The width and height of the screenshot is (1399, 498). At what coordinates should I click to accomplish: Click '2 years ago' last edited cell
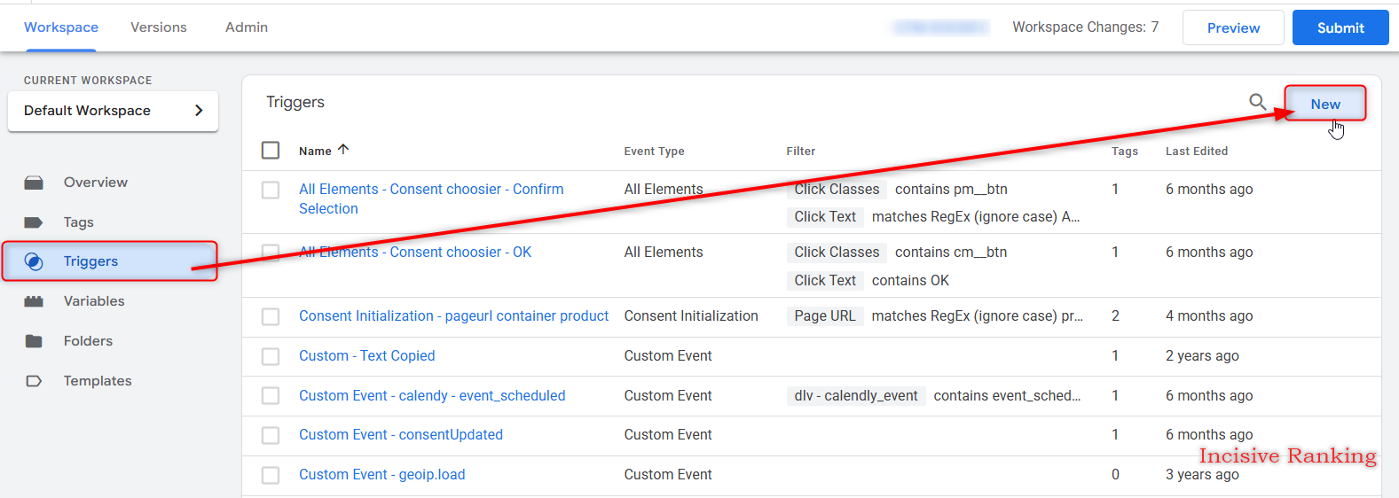1202,356
